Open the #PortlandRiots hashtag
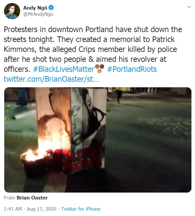Viewport: 195px width, 216px height. coord(132,69)
